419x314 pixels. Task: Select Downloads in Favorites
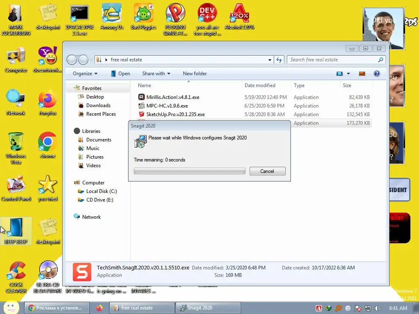pyautogui.click(x=98, y=105)
